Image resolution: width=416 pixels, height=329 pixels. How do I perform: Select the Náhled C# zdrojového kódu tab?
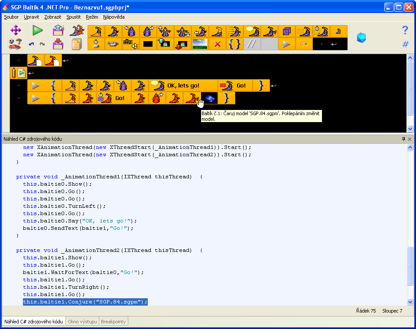[x=33, y=322]
